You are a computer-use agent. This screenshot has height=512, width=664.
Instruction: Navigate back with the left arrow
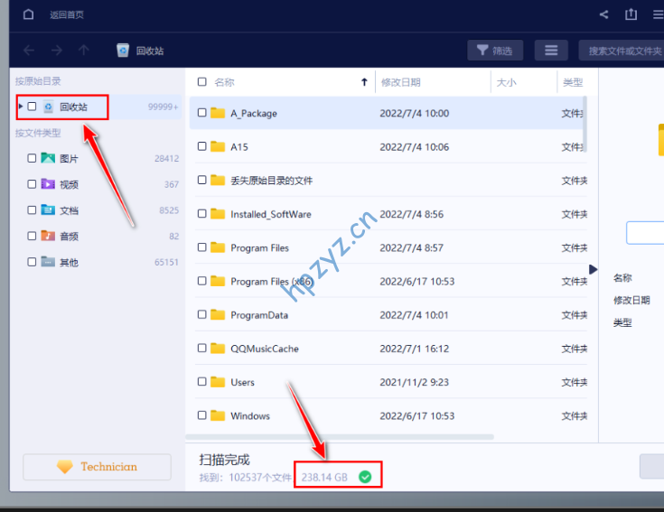pyautogui.click(x=29, y=51)
